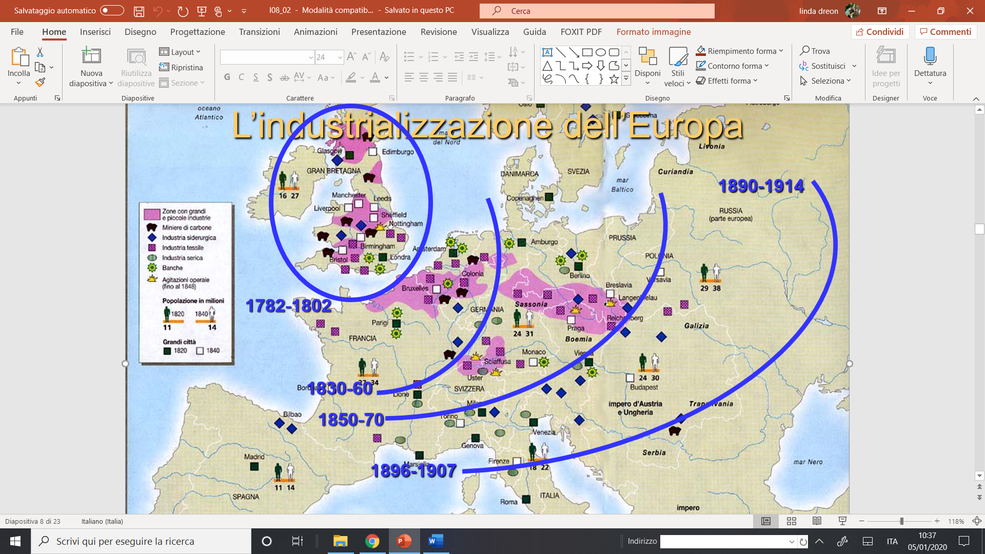Click the Cut scissors icon

point(40,52)
